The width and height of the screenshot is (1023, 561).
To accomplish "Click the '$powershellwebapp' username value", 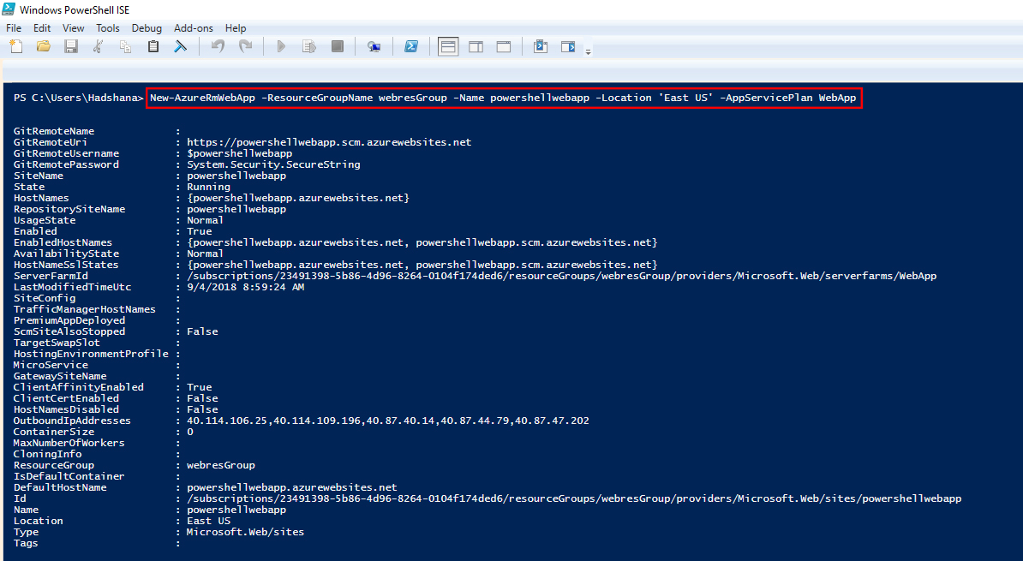I will [239, 153].
